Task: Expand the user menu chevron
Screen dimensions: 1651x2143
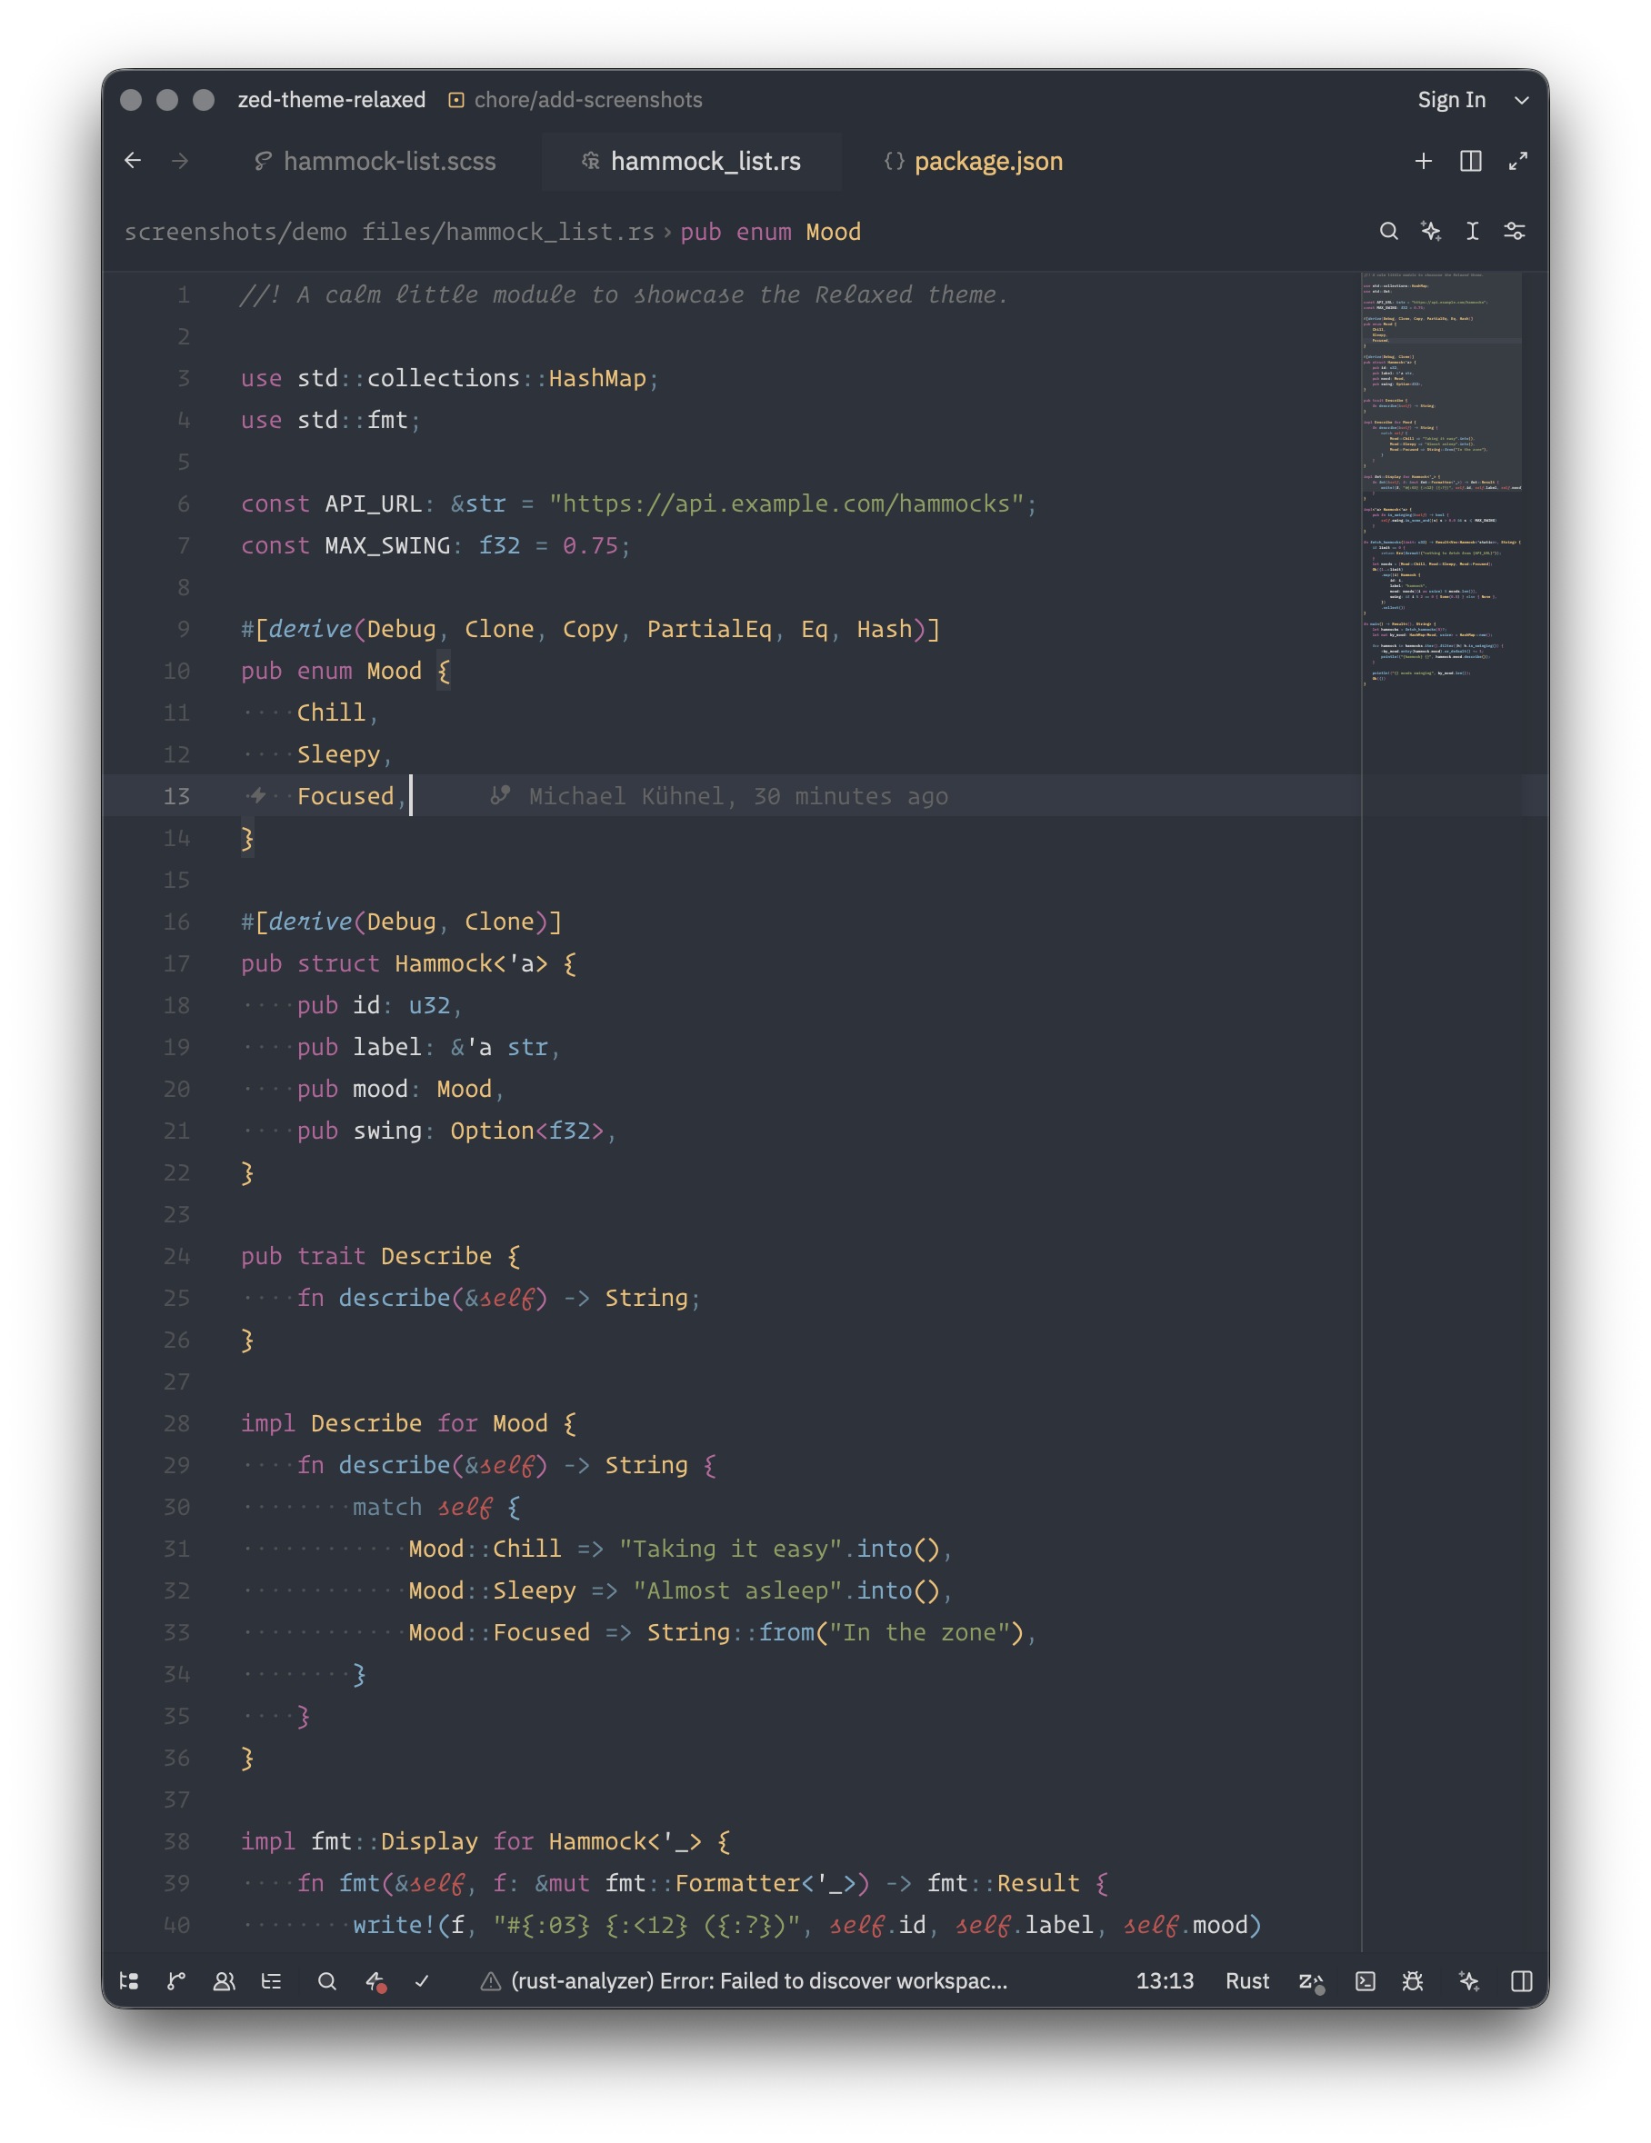Action: point(1521,100)
